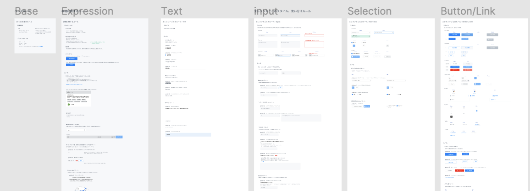Image resolution: width=530 pixels, height=191 pixels.
Task: Open the blue-outlined dropdown in Selection frame
Action: 384,32
